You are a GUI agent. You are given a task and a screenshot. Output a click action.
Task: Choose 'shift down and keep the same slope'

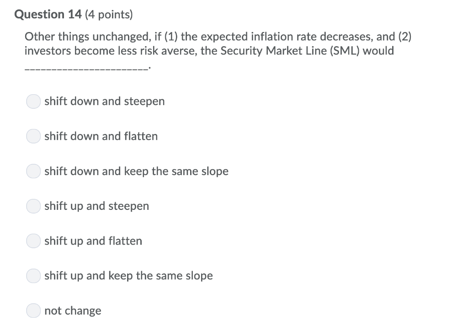tap(33, 171)
